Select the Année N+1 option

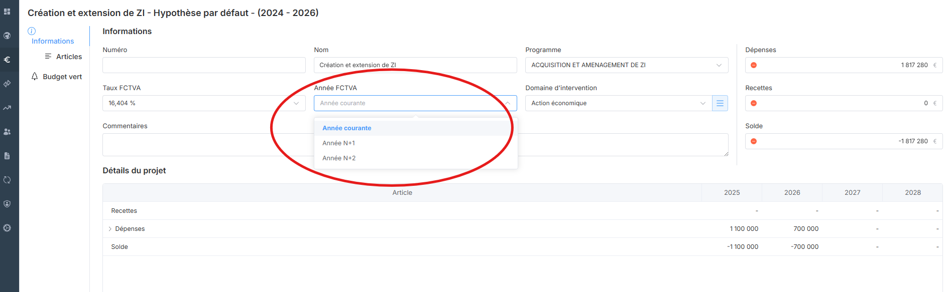pos(339,143)
